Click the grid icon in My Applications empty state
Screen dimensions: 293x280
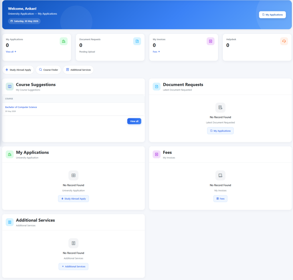pos(74,175)
